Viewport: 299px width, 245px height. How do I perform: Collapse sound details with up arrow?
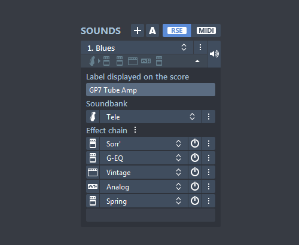coord(197,61)
